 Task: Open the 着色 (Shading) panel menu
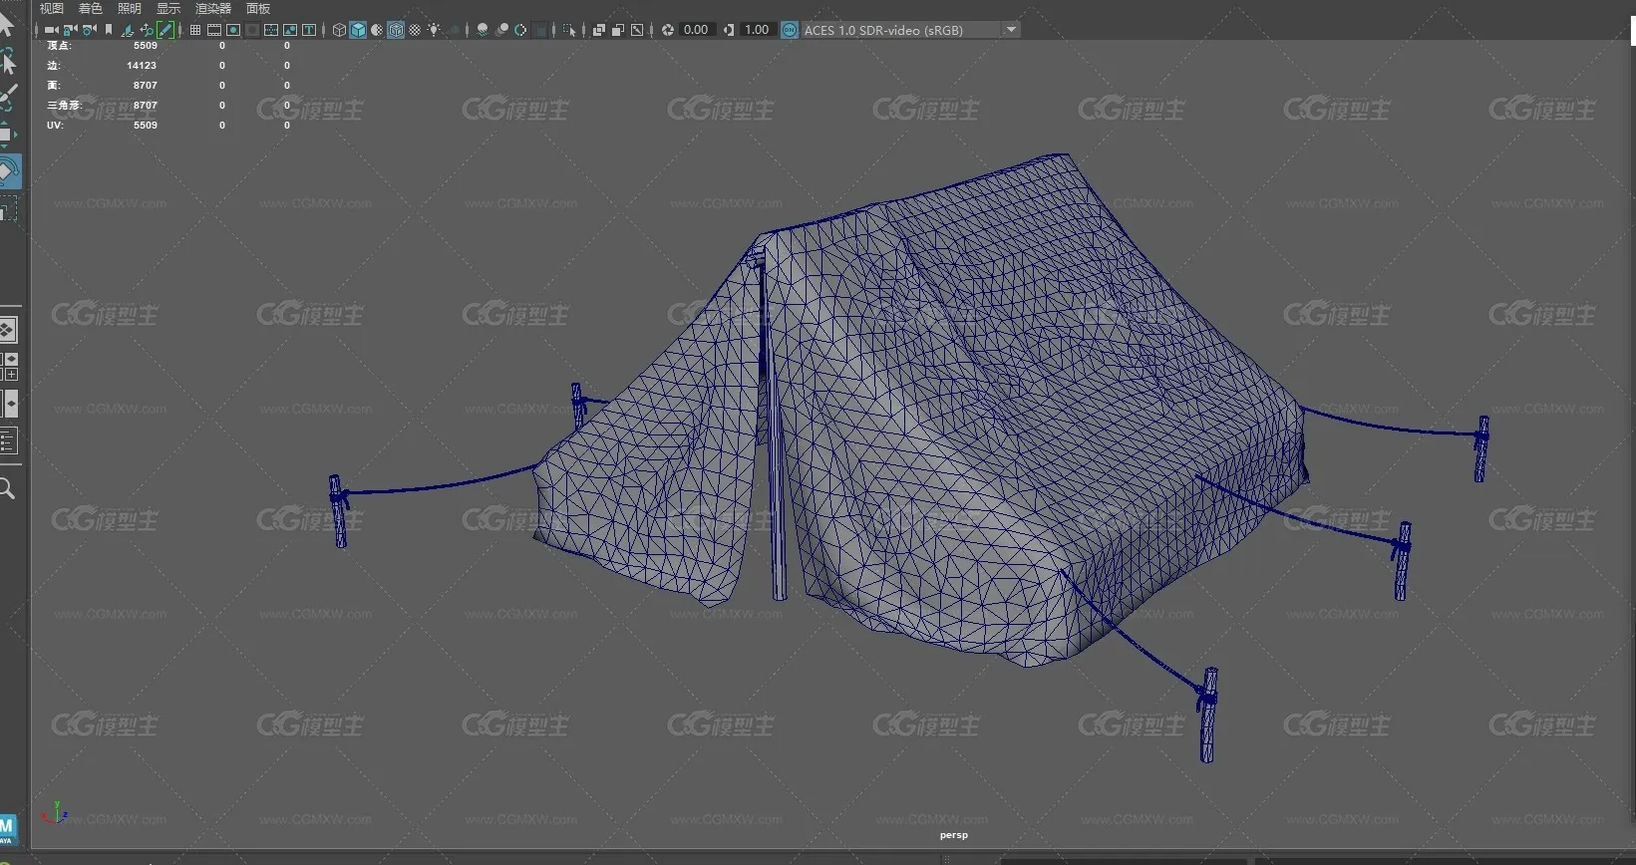point(91,8)
